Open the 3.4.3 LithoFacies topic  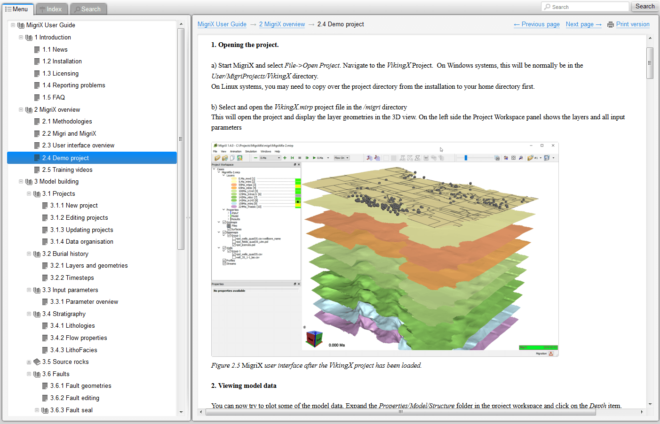pyautogui.click(x=74, y=350)
